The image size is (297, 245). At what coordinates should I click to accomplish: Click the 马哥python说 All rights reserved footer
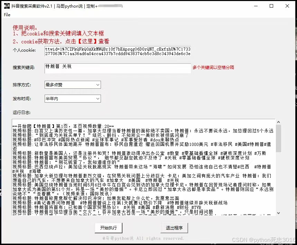pyautogui.click(x=143, y=238)
